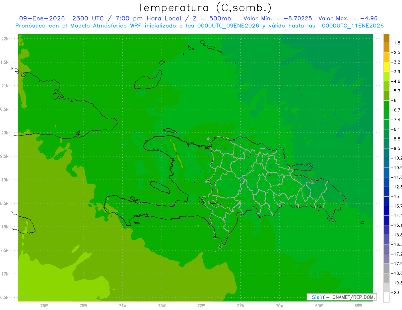Screen dimensions: 402x310
Task: Pick the dark blue swatch between -13.7 and -14.4
Action: pos(386,211)
